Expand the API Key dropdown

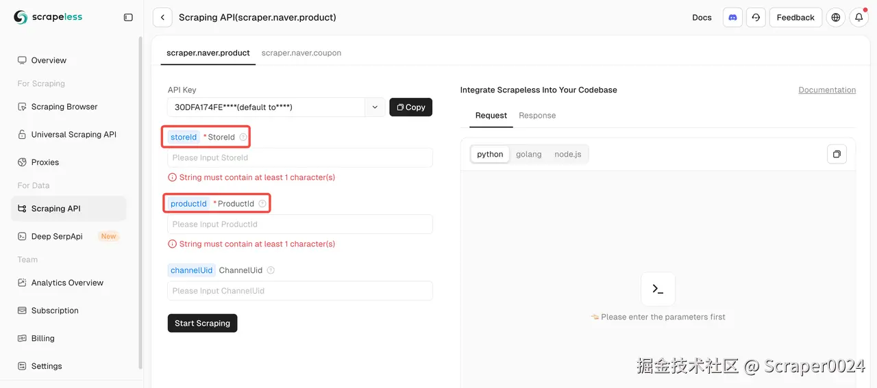(x=375, y=107)
